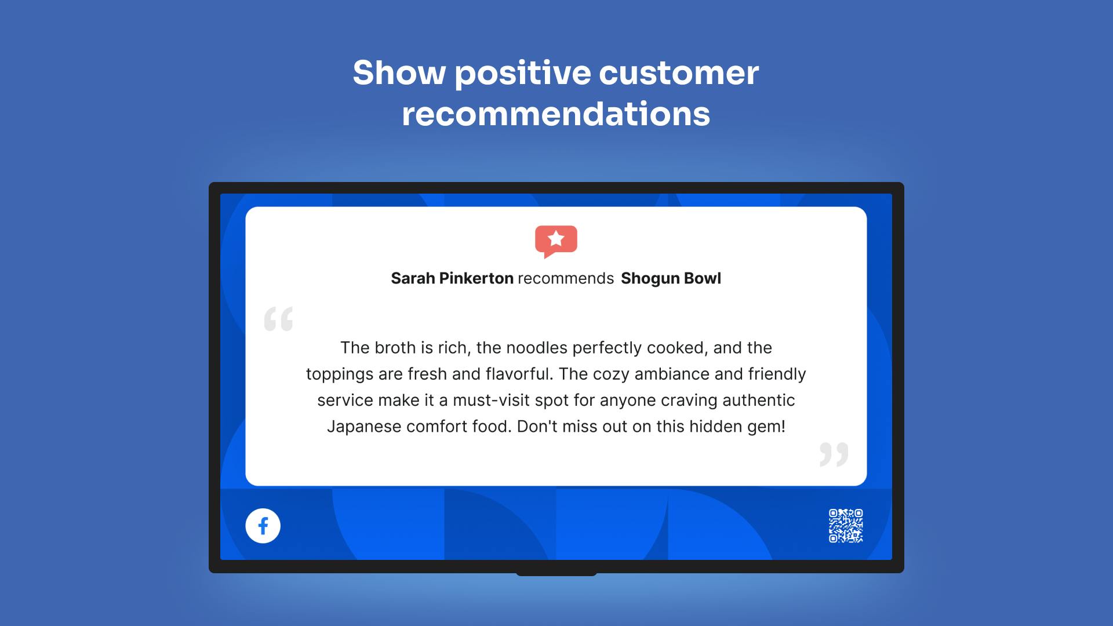Click the recommendation card white panel
Image resolution: width=1113 pixels, height=626 pixels.
tap(556, 346)
